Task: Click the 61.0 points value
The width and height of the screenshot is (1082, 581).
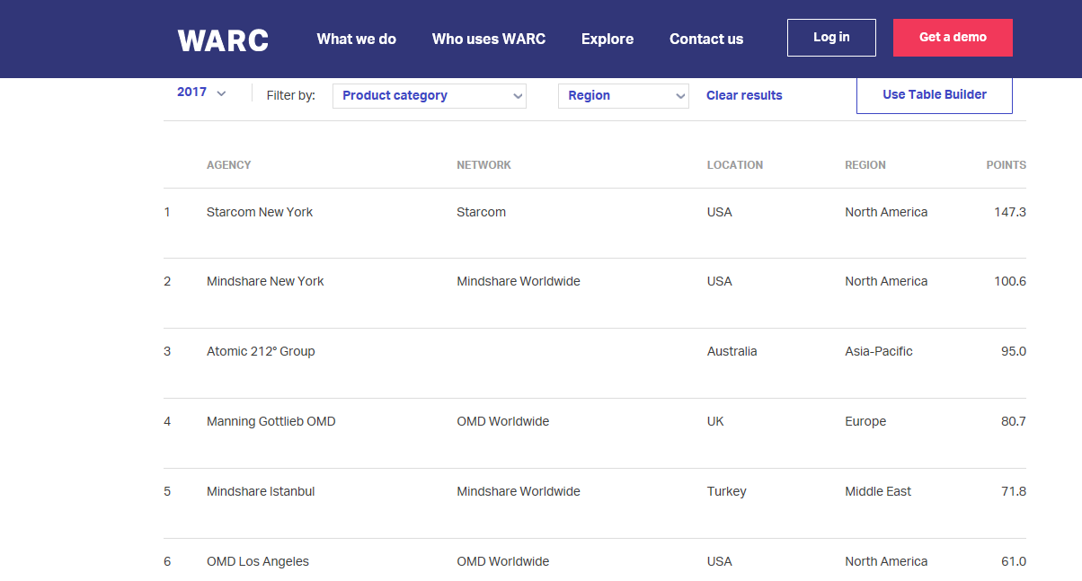Action: pyautogui.click(x=1014, y=561)
